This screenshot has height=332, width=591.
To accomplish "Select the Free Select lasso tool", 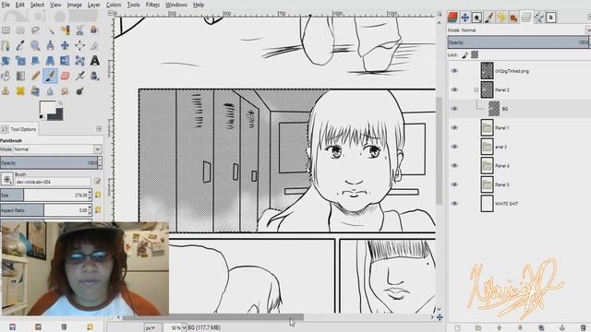I will pos(35,30).
